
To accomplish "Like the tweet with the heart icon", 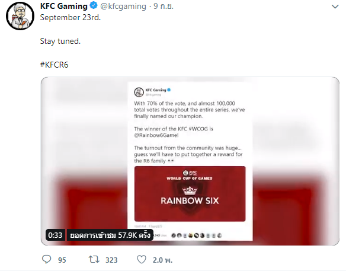I will point(142,260).
